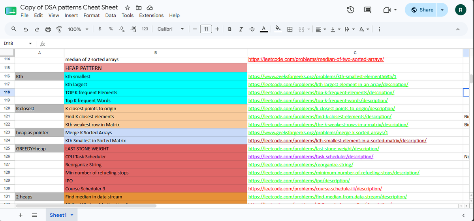Open the text color picker

(263, 29)
